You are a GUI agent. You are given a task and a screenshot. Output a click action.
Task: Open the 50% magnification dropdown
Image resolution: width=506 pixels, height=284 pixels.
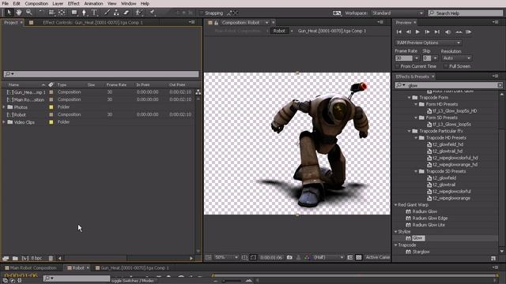227,257
